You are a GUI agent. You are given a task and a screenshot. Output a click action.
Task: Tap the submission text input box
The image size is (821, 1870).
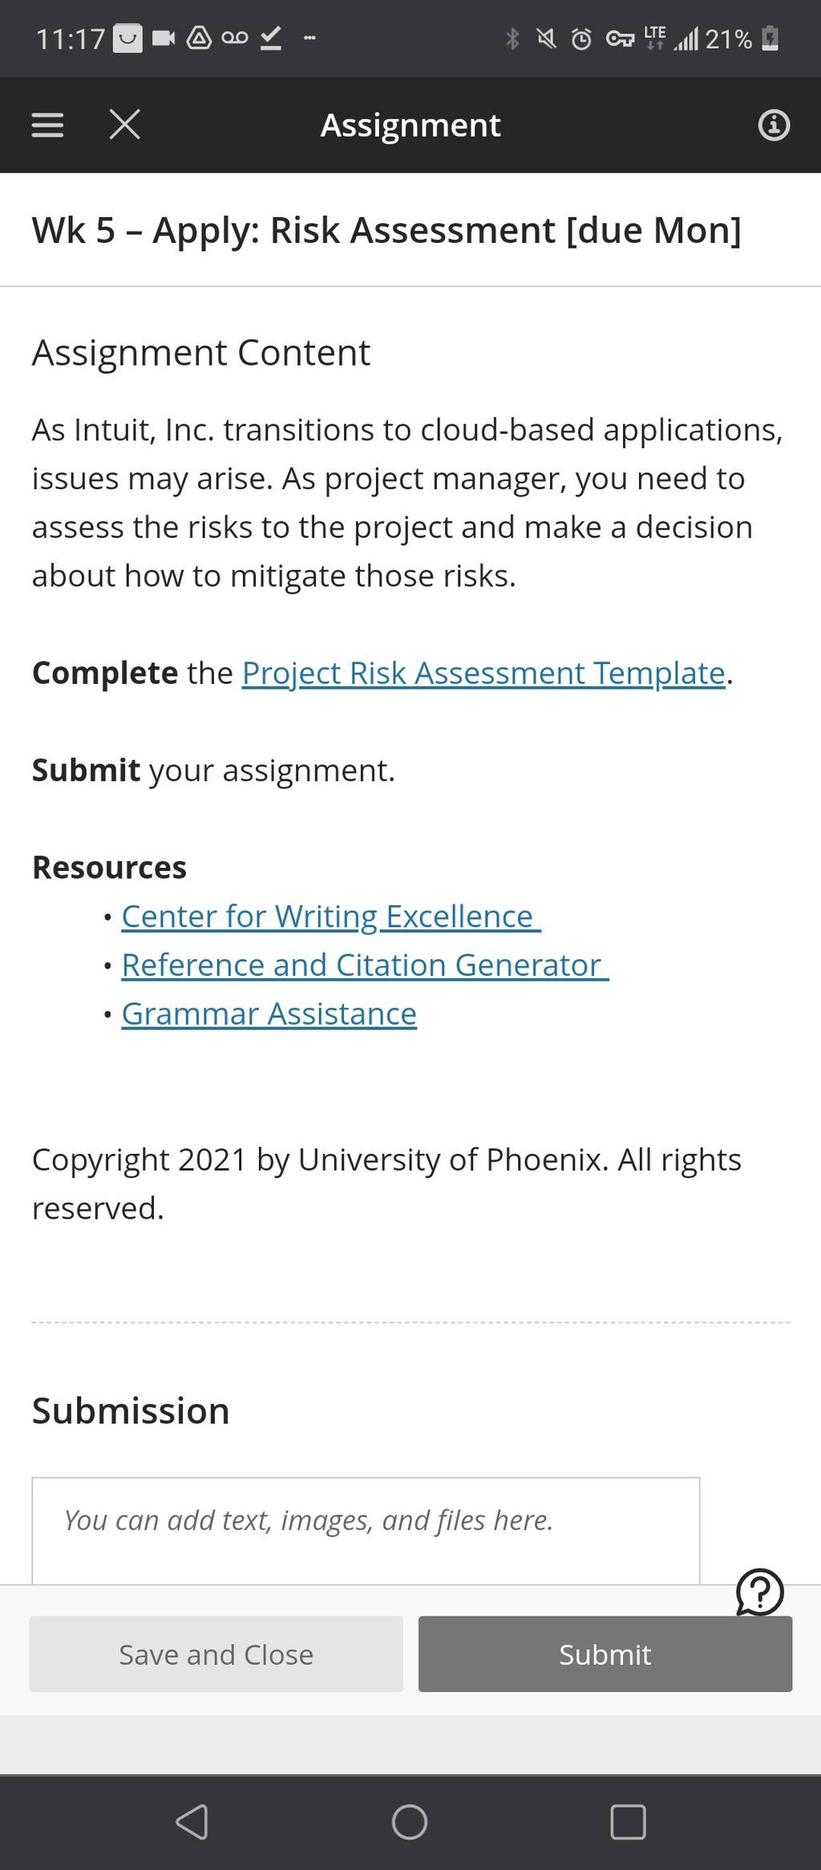pyautogui.click(x=366, y=1531)
